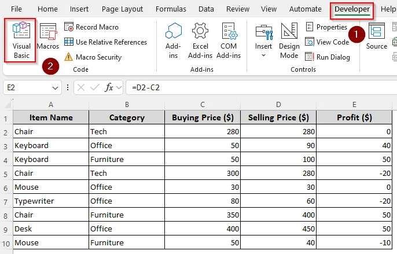397x254 pixels.
Task: Toggle Use Relative References
Action: pyautogui.click(x=105, y=42)
